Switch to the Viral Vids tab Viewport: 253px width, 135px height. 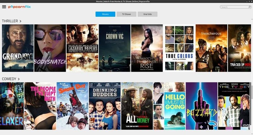[x=147, y=14]
